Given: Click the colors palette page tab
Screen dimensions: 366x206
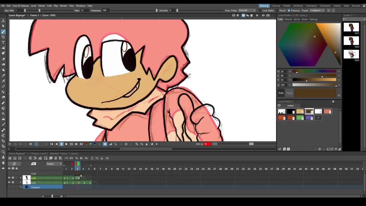Looking at the screenshot, I should click(290, 106).
